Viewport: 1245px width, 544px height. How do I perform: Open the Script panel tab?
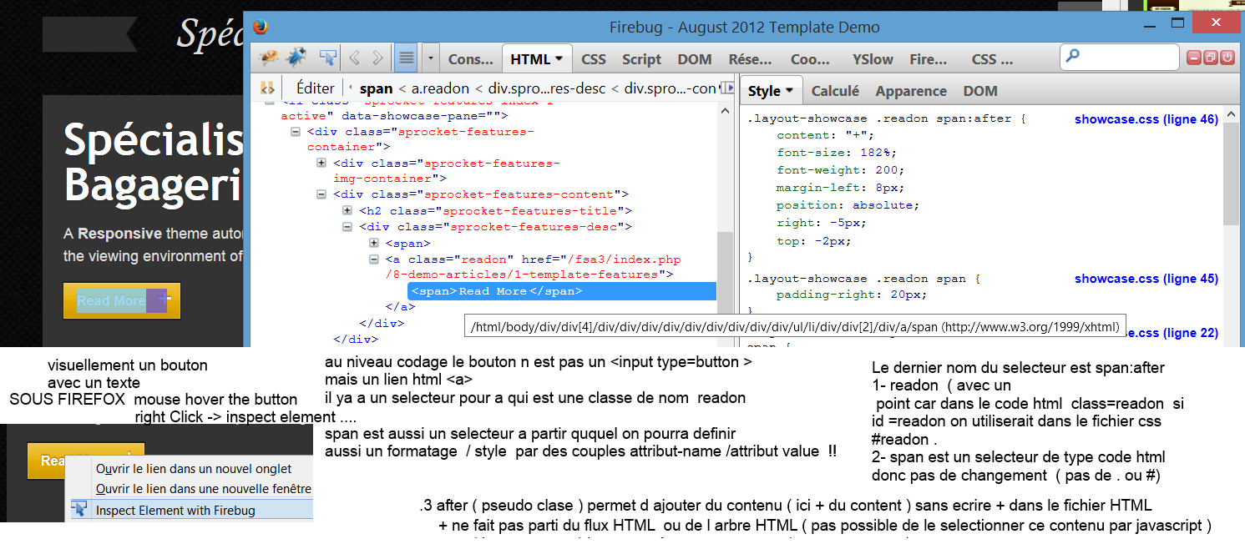point(641,59)
